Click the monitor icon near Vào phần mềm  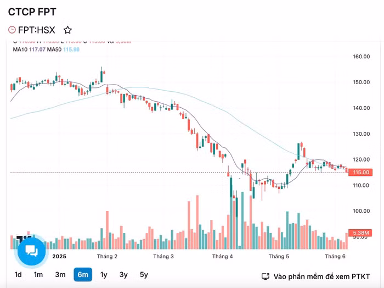pyautogui.click(x=265, y=276)
